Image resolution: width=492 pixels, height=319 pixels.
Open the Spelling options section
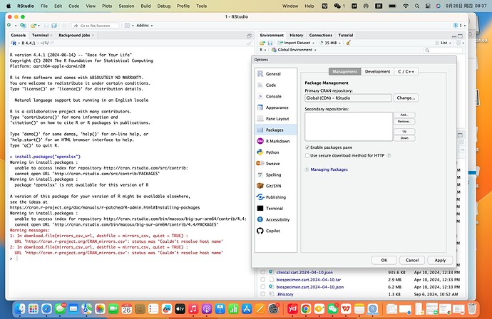[273, 175]
